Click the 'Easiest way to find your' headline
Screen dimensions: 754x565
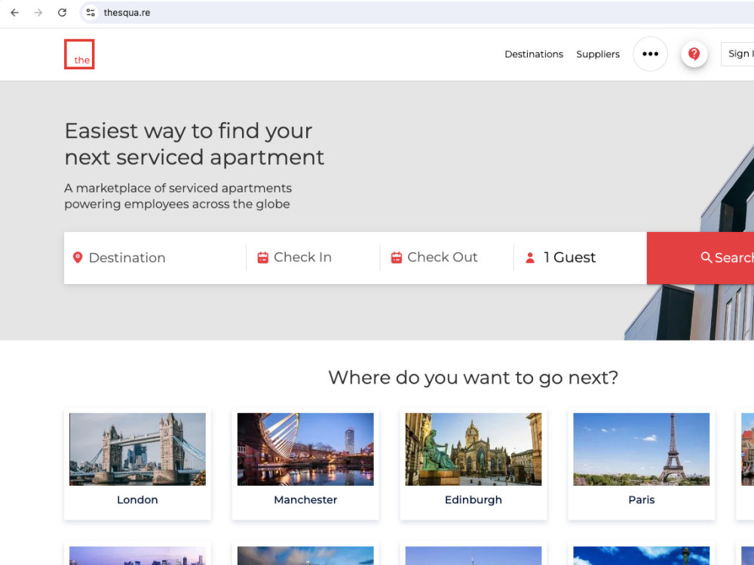(188, 130)
